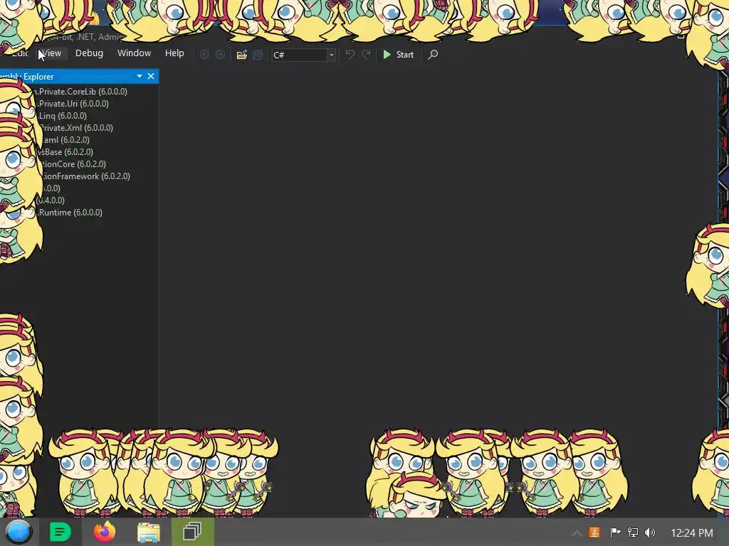
Task: Show hidden tray icons chevron
Action: (577, 533)
